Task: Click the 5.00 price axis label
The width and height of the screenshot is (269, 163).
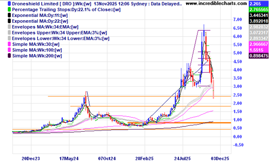Action: click(237, 53)
